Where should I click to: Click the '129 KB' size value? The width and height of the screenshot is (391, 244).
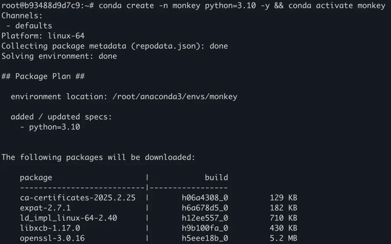[x=283, y=198]
